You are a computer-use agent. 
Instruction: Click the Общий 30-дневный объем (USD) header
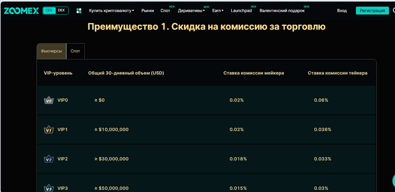pos(126,73)
